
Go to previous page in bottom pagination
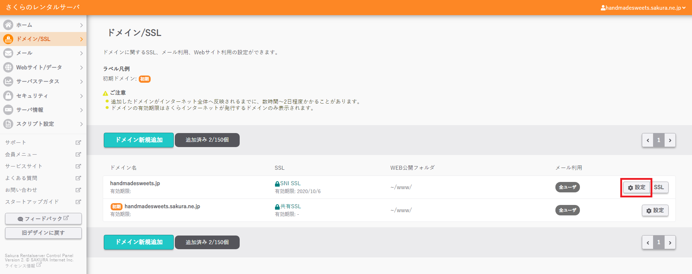point(648,242)
